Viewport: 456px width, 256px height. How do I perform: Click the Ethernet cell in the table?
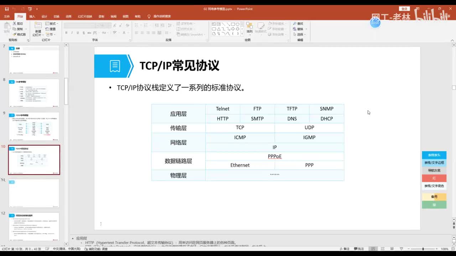click(x=240, y=165)
